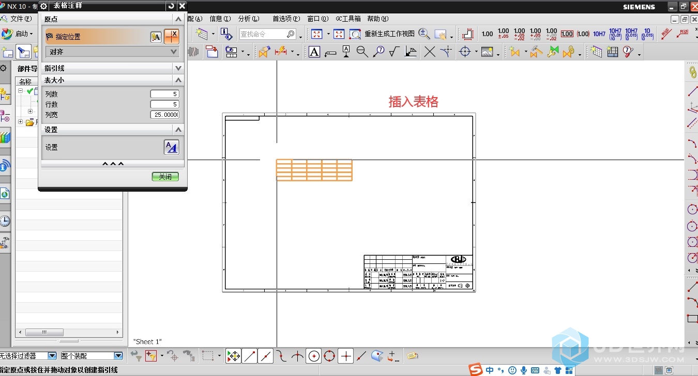Click the 指定位置 selection row
The image size is (698, 376).
pyautogui.click(x=96, y=37)
